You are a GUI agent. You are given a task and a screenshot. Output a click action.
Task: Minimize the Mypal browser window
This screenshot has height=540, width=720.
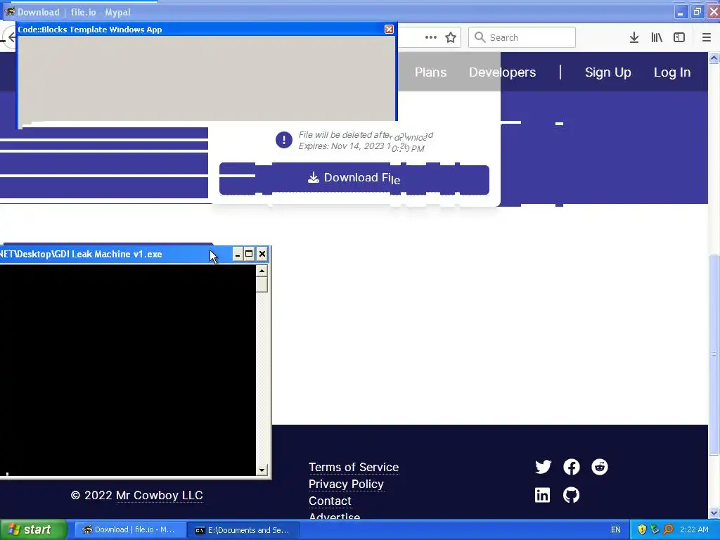[681, 12]
